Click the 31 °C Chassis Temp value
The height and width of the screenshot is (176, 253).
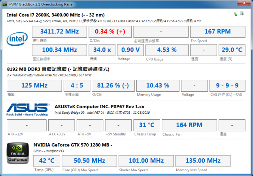pyautogui.click(x=147, y=125)
